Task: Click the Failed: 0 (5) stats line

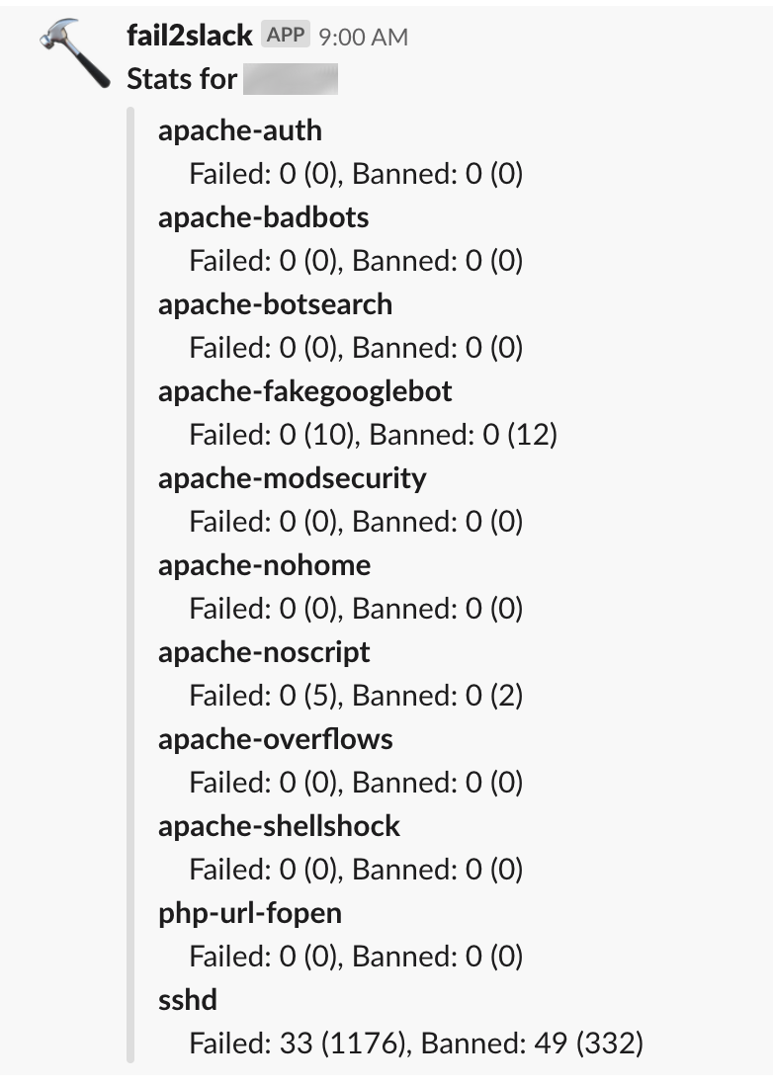Action: [356, 696]
